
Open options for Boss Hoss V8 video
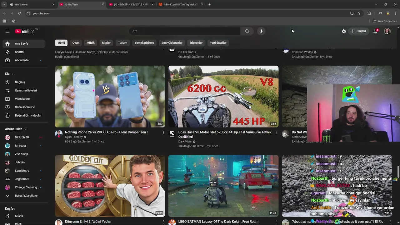(277, 132)
